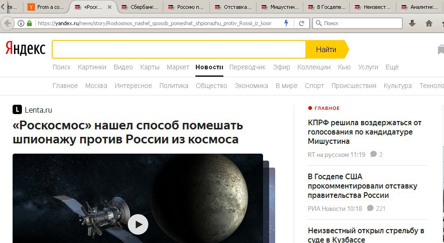Screen dimensions: 444x243
Task: Click 'RT на русском 11:19' source text
Action: [x=336, y=155]
